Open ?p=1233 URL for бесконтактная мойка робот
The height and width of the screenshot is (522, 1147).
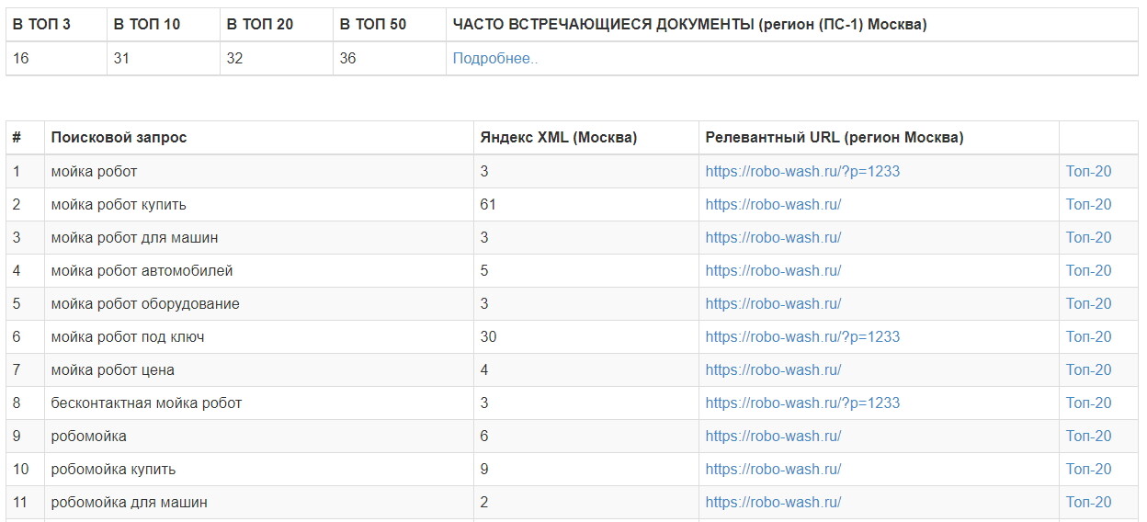802,403
